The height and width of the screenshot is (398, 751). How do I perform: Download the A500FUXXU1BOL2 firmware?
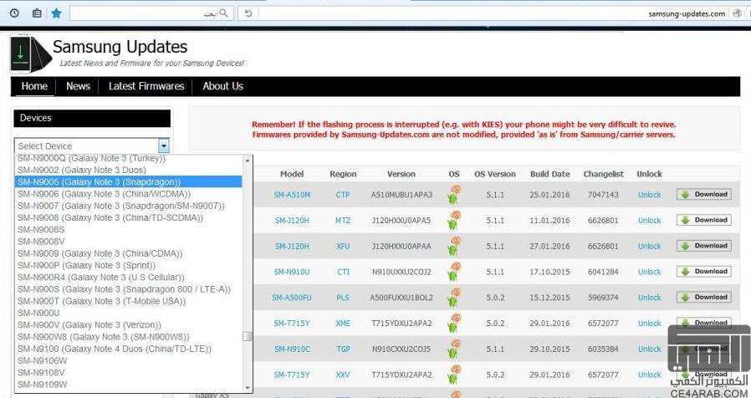[703, 297]
